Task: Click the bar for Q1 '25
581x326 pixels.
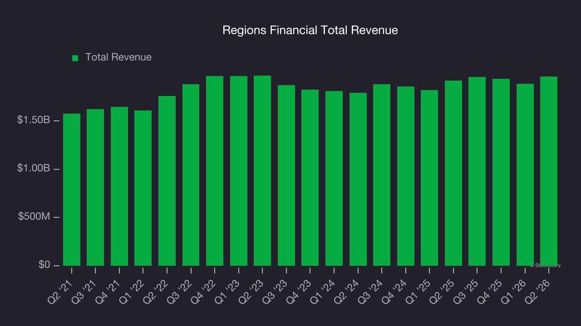Action: pos(429,178)
